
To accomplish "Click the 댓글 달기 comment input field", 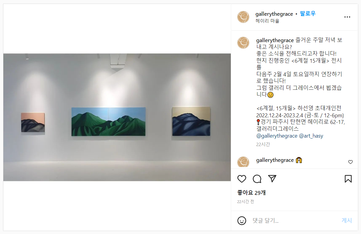I will [x=295, y=221].
